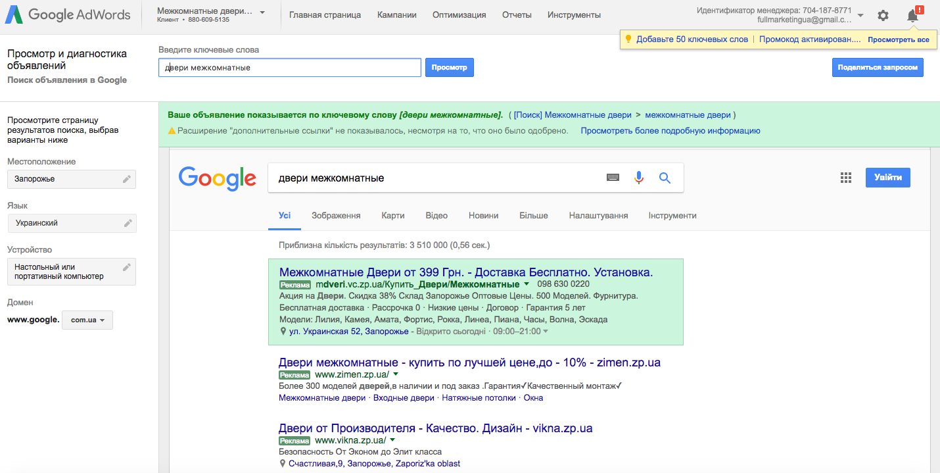Screen dimensions: 940x473
Task: Open the Кампании menu
Action: (397, 15)
